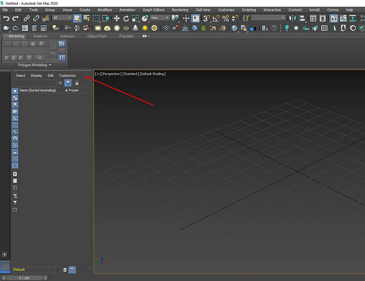Toggle Percent Snap button
The width and height of the screenshot is (365, 281).
click(225, 18)
